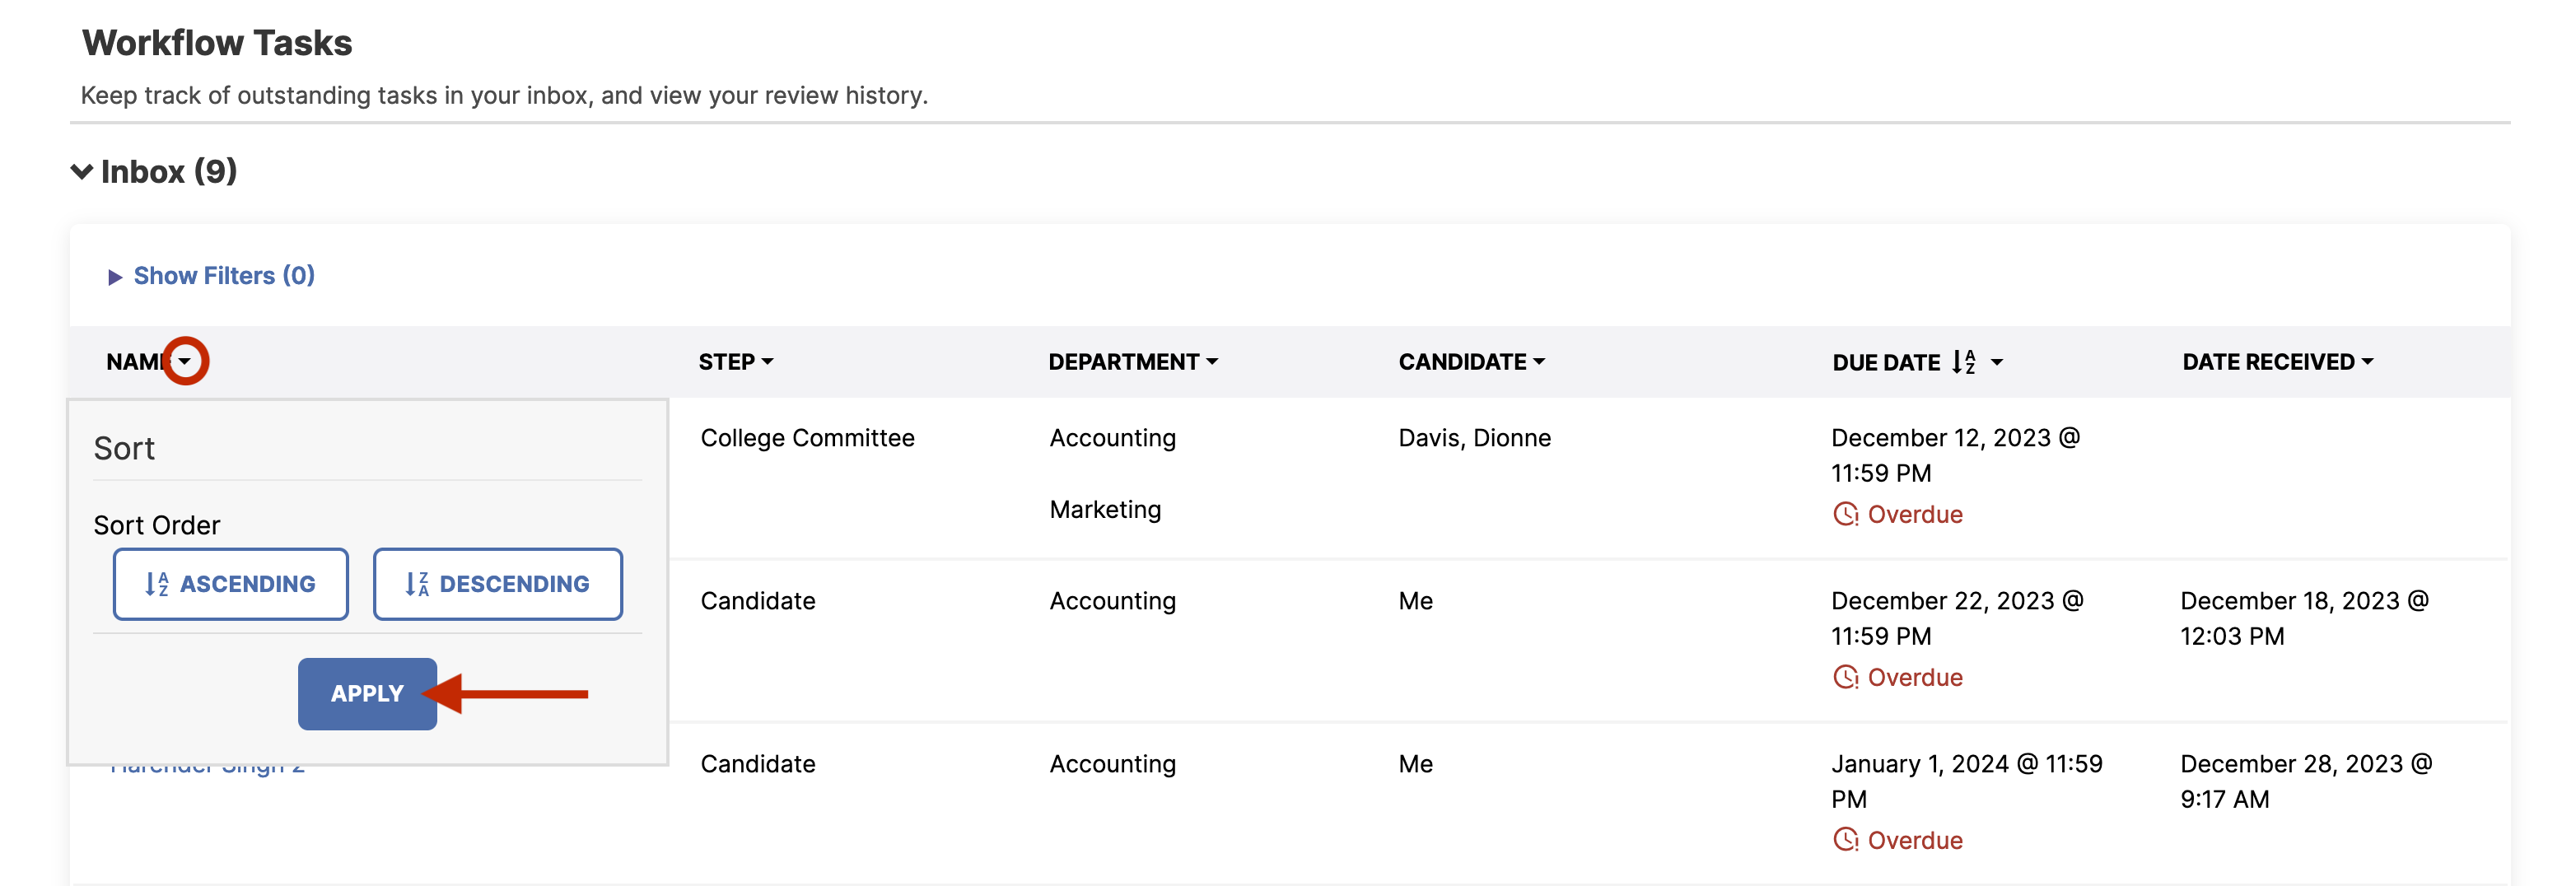Open the Candidate column dropdown
Image resolution: width=2576 pixels, height=886 pixels.
click(1471, 362)
